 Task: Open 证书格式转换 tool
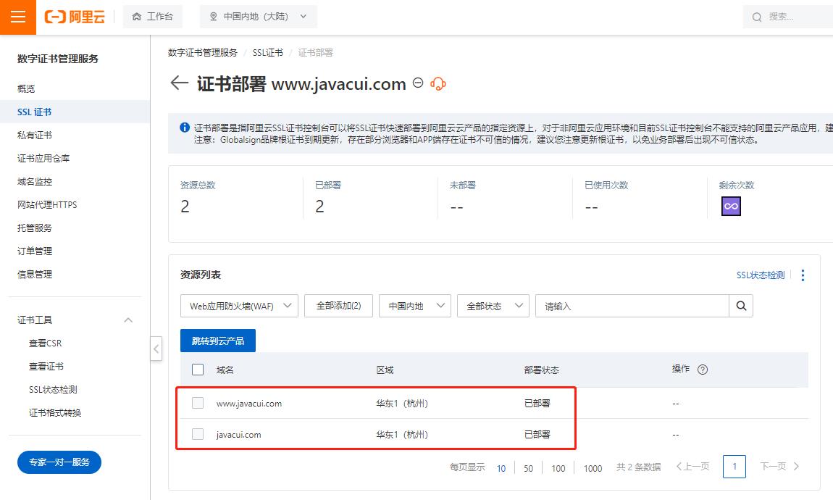55,413
